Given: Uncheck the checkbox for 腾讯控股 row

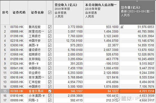Looking at the screenshot, I should tap(50, 27).
